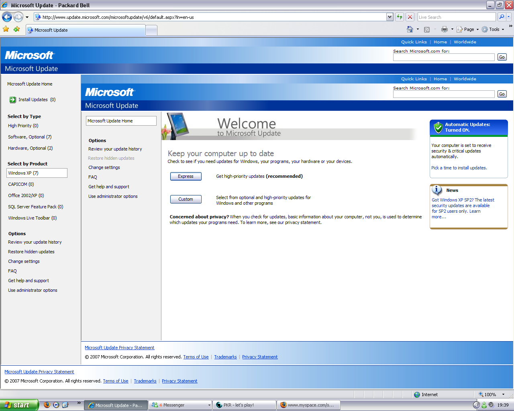Open 'Pick a time to install updates' link
The image size is (514, 411).
[459, 168]
